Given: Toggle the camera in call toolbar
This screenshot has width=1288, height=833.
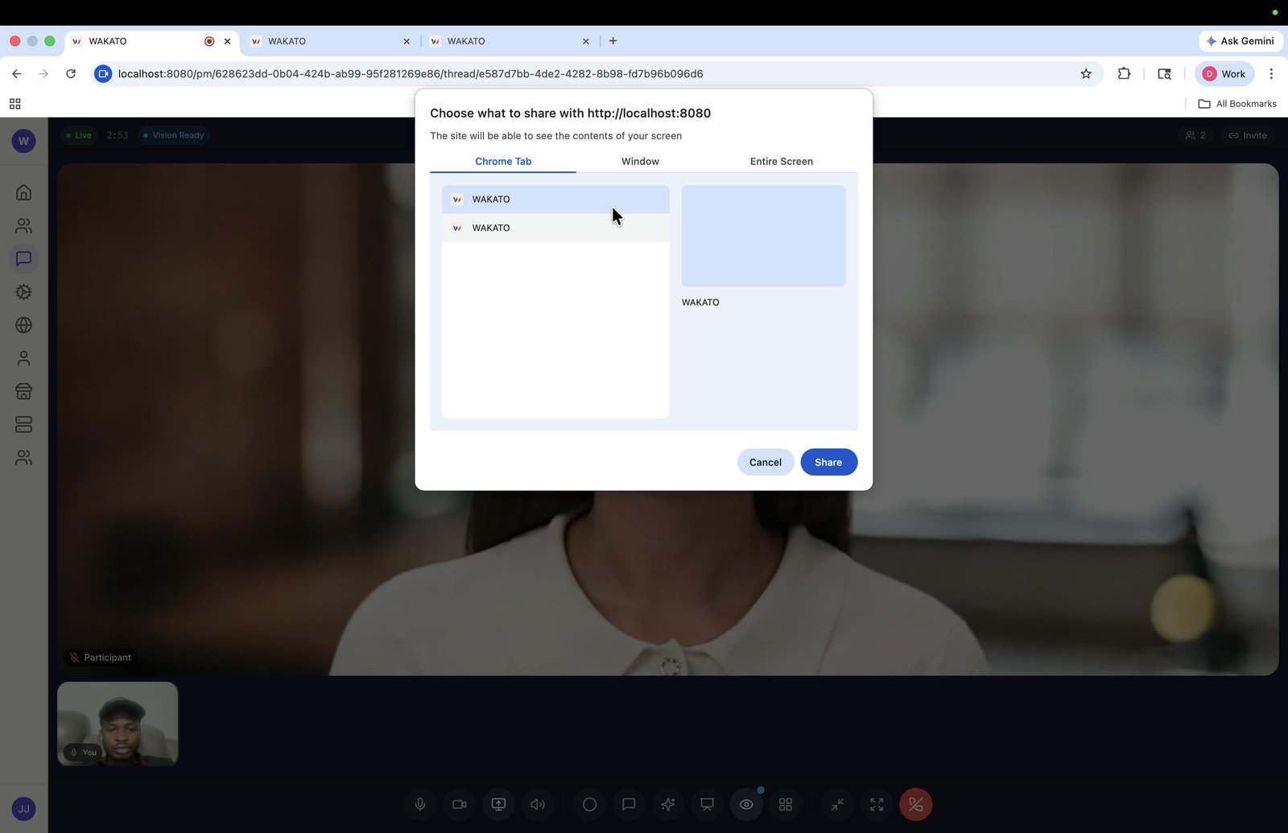Looking at the screenshot, I should pyautogui.click(x=460, y=804).
